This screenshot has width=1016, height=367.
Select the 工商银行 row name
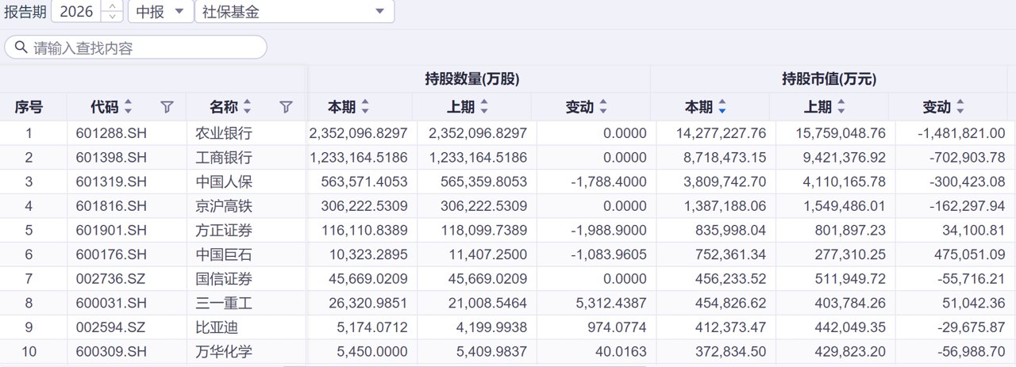click(224, 157)
